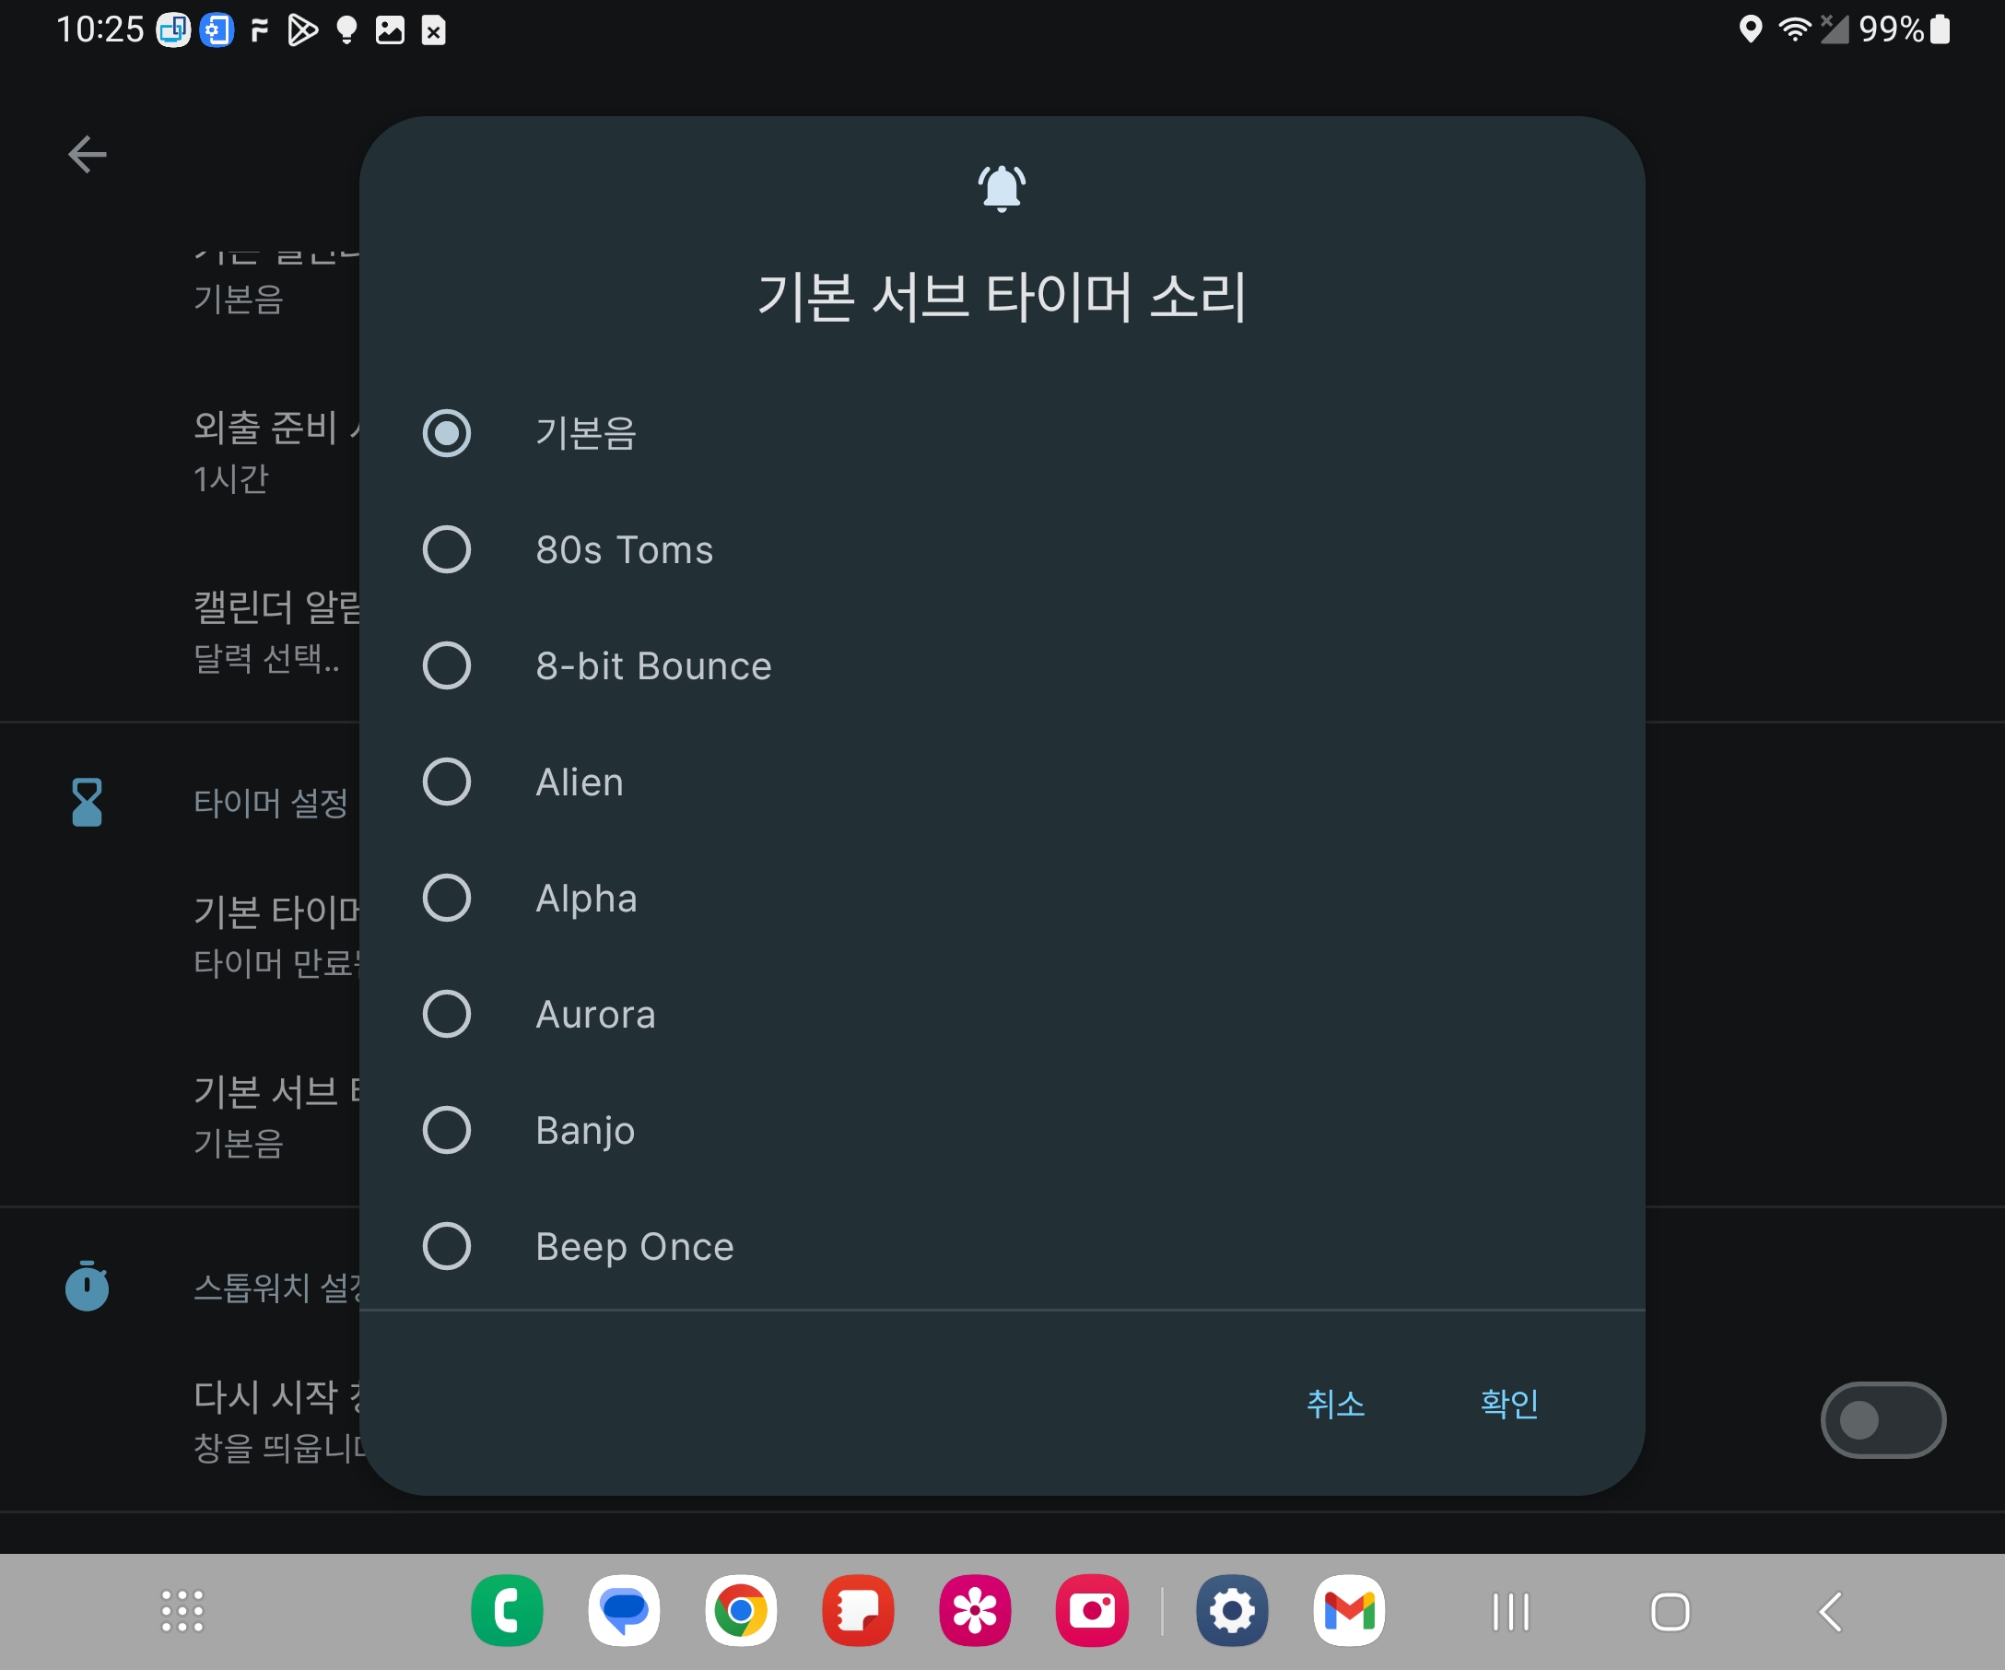The height and width of the screenshot is (1670, 2005).
Task: Select the Beep Once sound
Action: point(446,1246)
